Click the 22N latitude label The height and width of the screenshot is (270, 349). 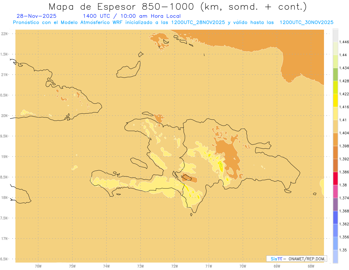click(5, 34)
